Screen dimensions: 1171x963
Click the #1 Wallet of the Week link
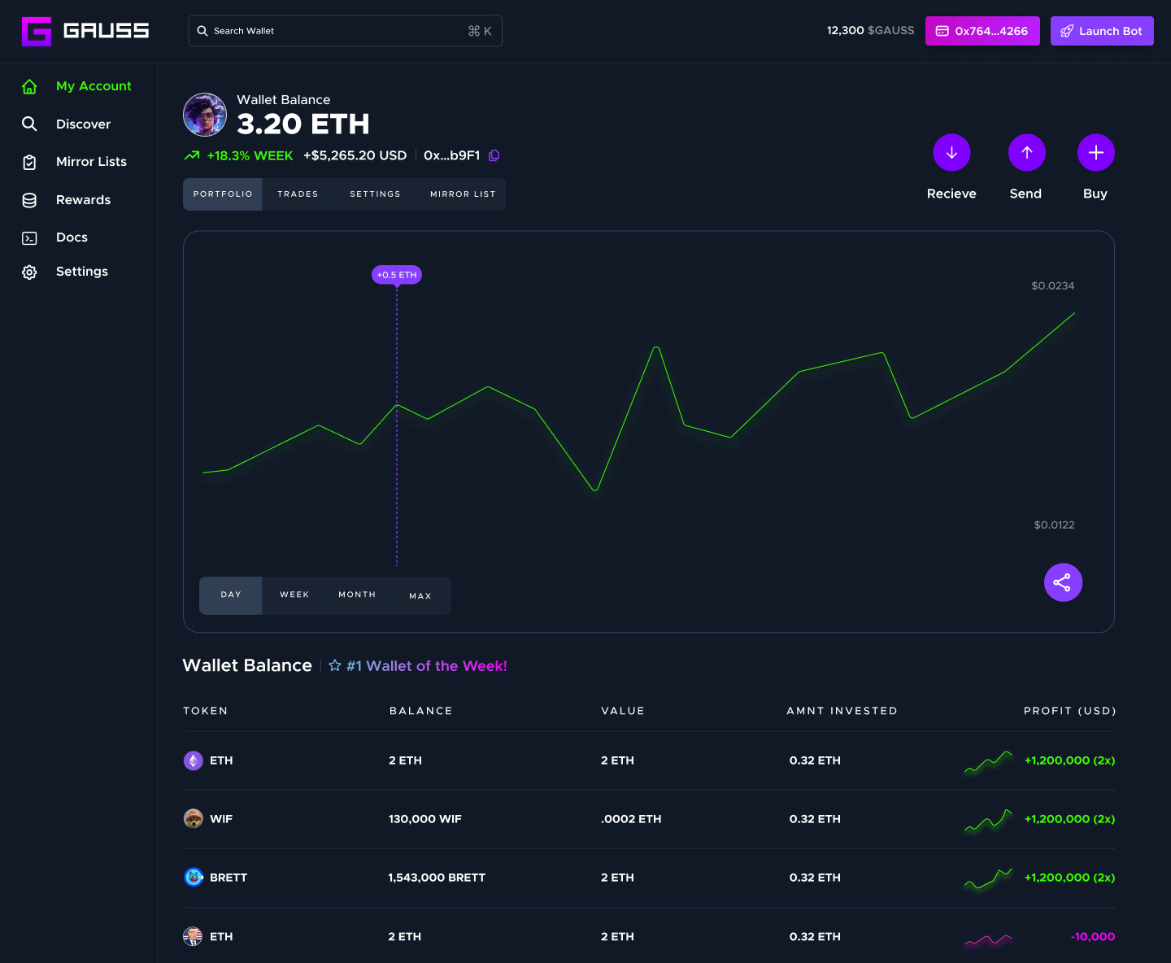click(427, 666)
